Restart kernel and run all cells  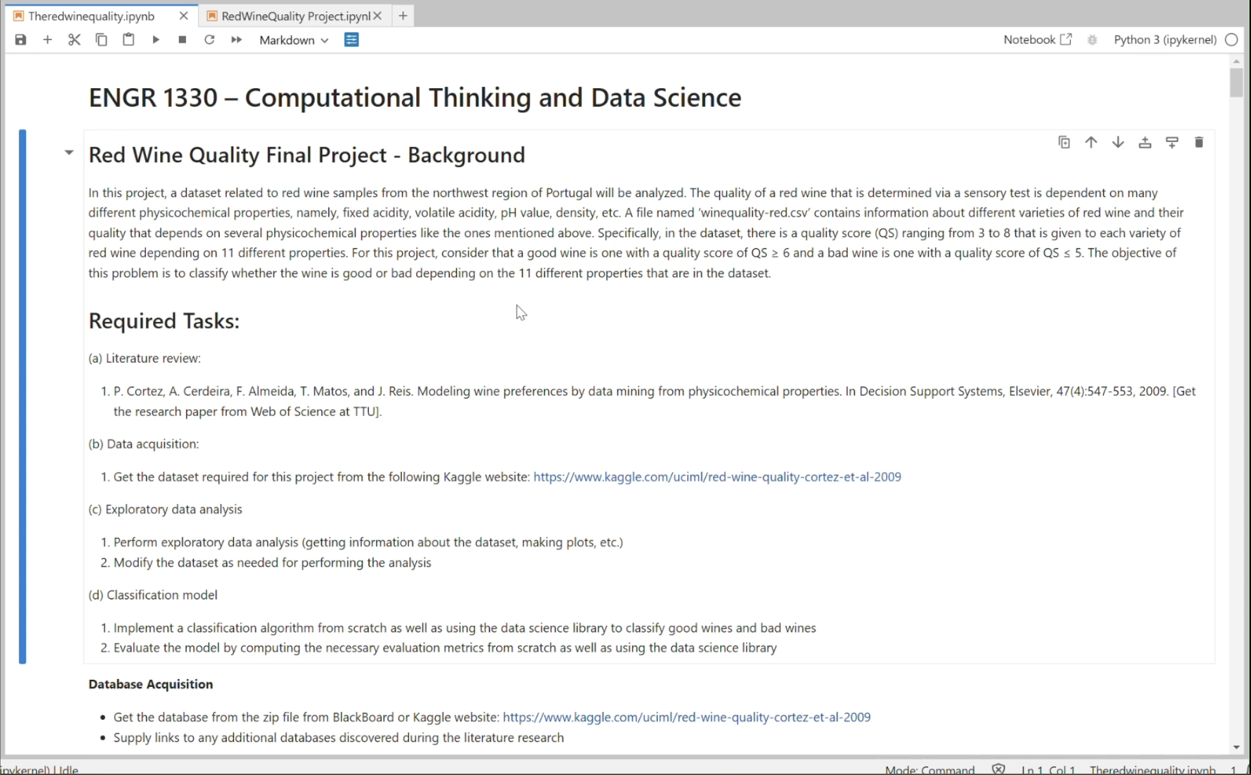point(237,40)
